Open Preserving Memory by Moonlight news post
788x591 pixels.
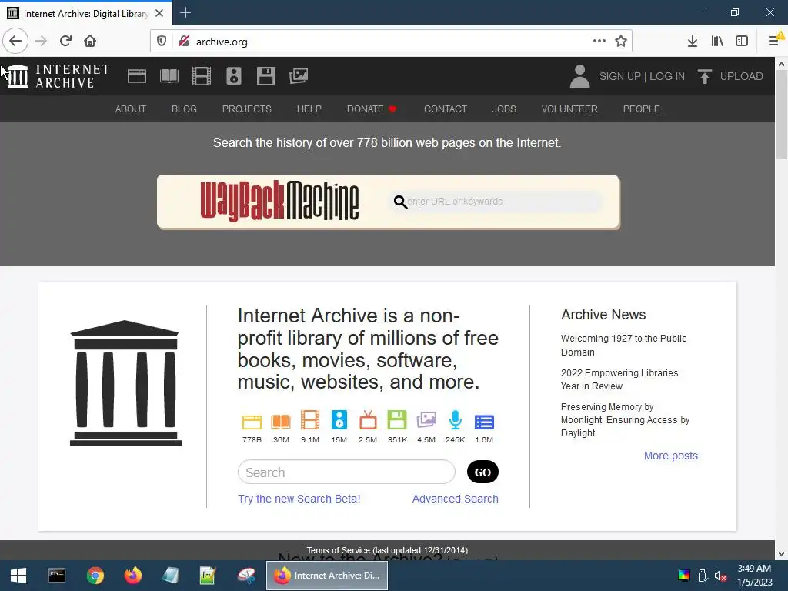click(625, 420)
